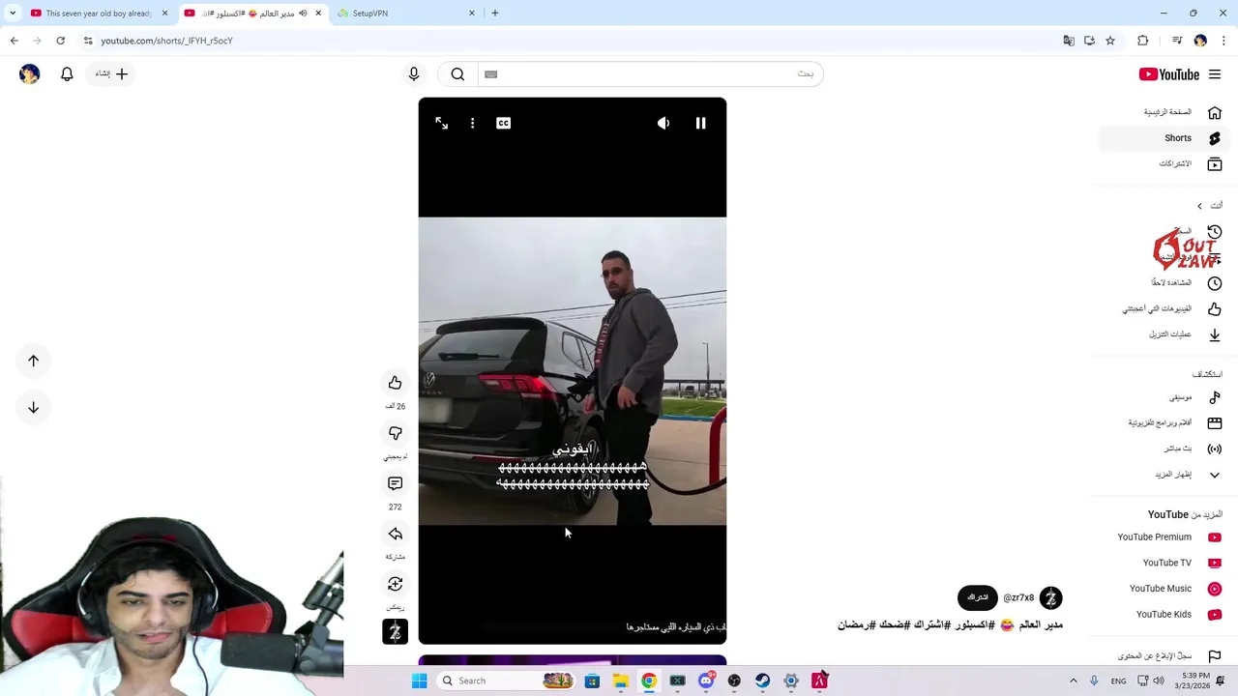Open the @zr7x8 channel avatar
The height and width of the screenshot is (696, 1238).
coord(1050,598)
